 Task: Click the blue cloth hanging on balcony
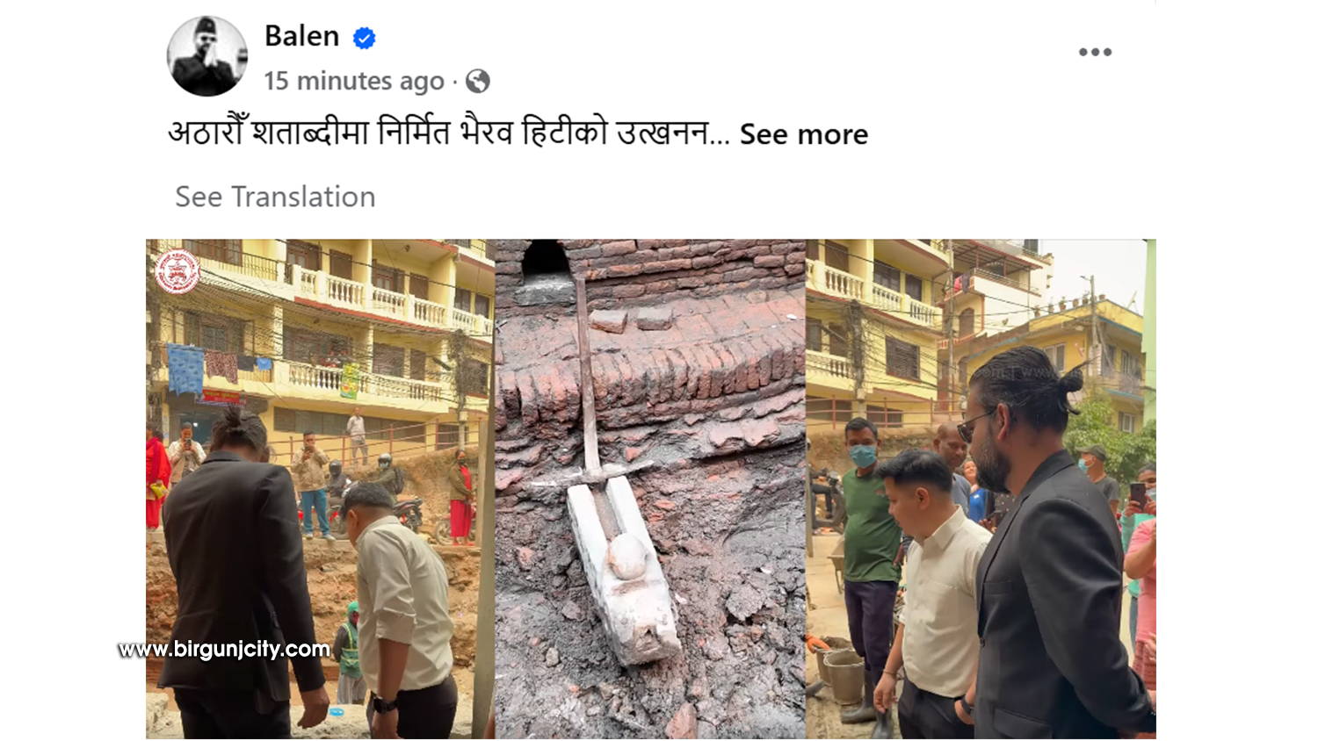click(185, 370)
